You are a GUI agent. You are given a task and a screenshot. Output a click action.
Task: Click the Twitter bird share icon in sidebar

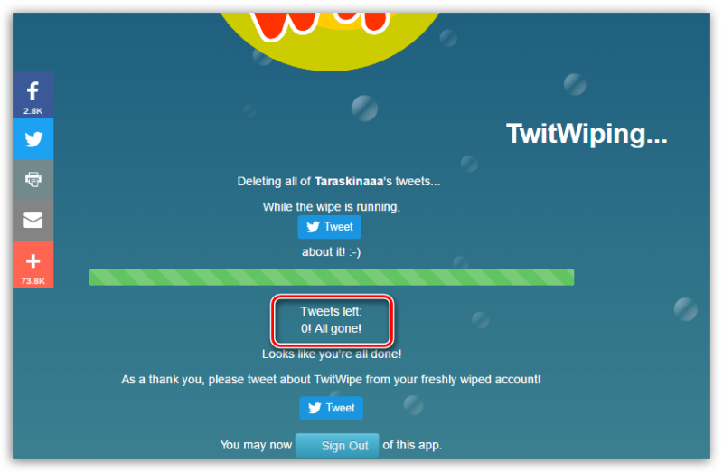pos(33,139)
